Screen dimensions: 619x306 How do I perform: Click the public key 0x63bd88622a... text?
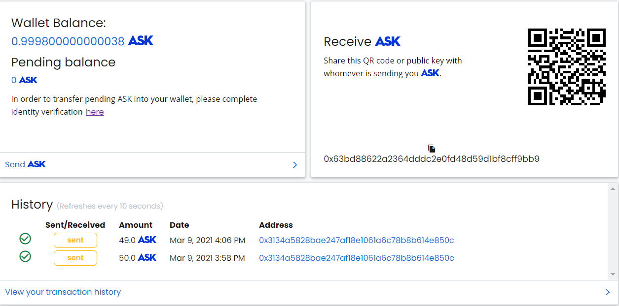432,159
